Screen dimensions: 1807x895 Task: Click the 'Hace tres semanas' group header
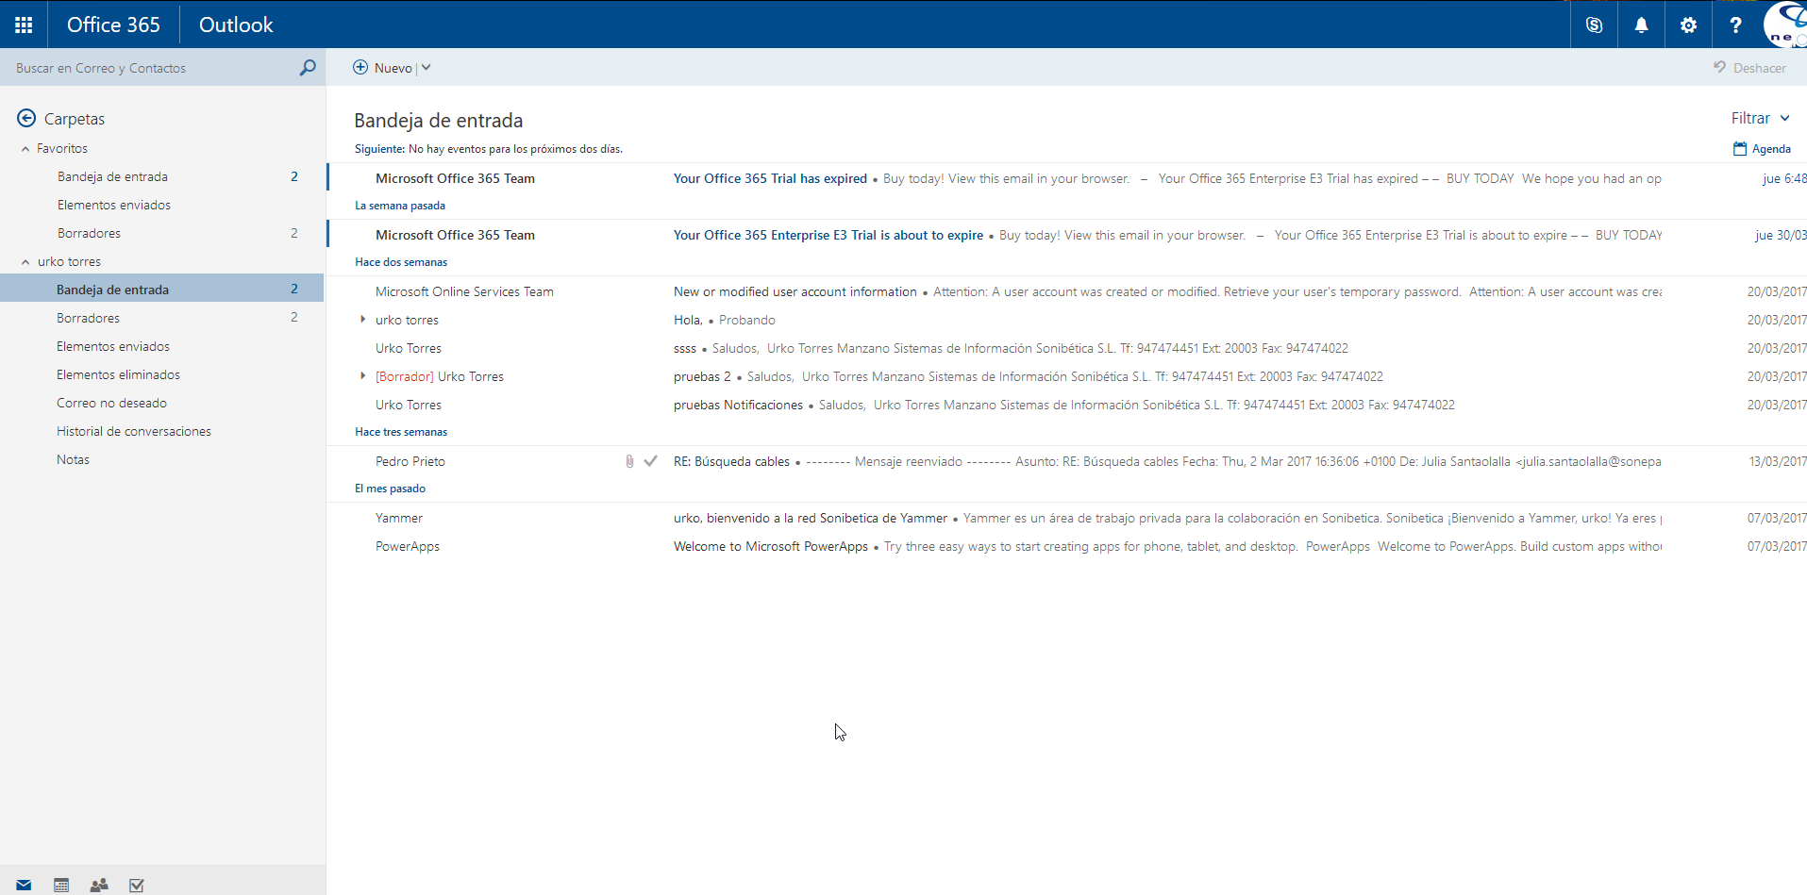[x=401, y=432]
